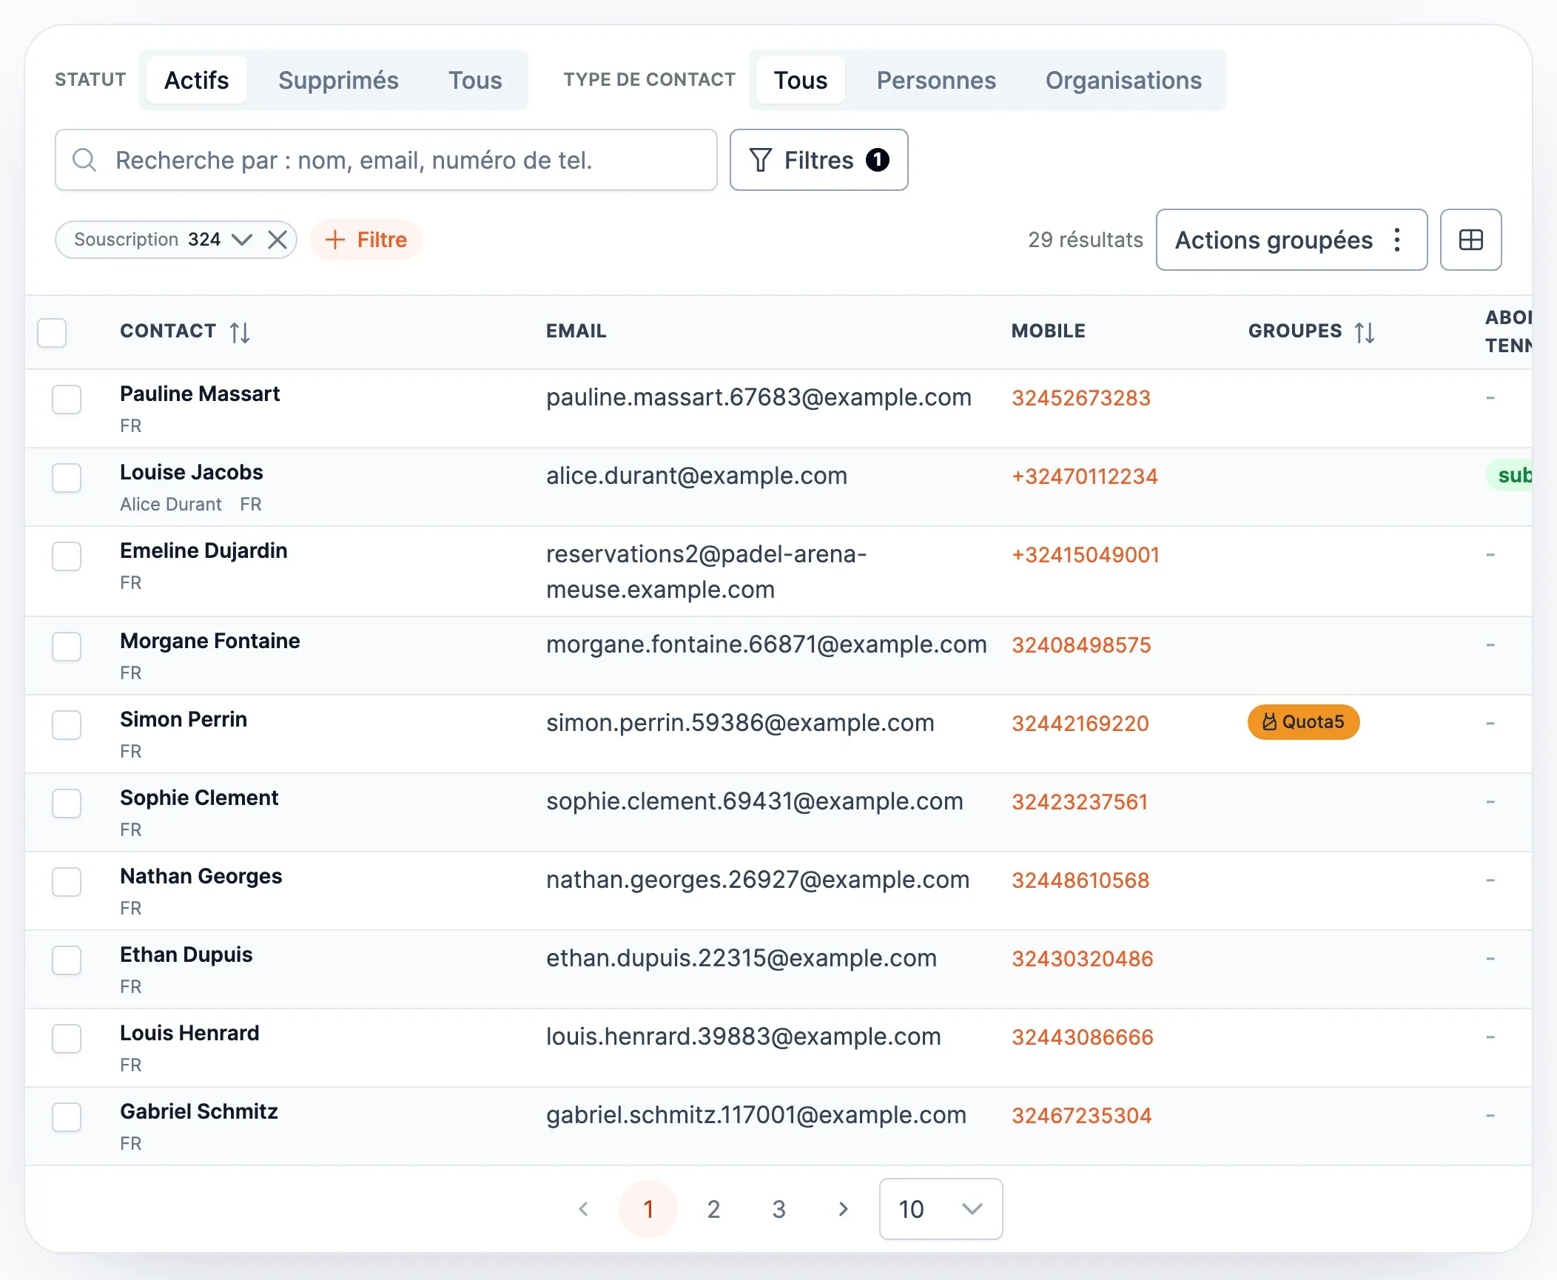
Task: Go to page 2
Action: (713, 1209)
